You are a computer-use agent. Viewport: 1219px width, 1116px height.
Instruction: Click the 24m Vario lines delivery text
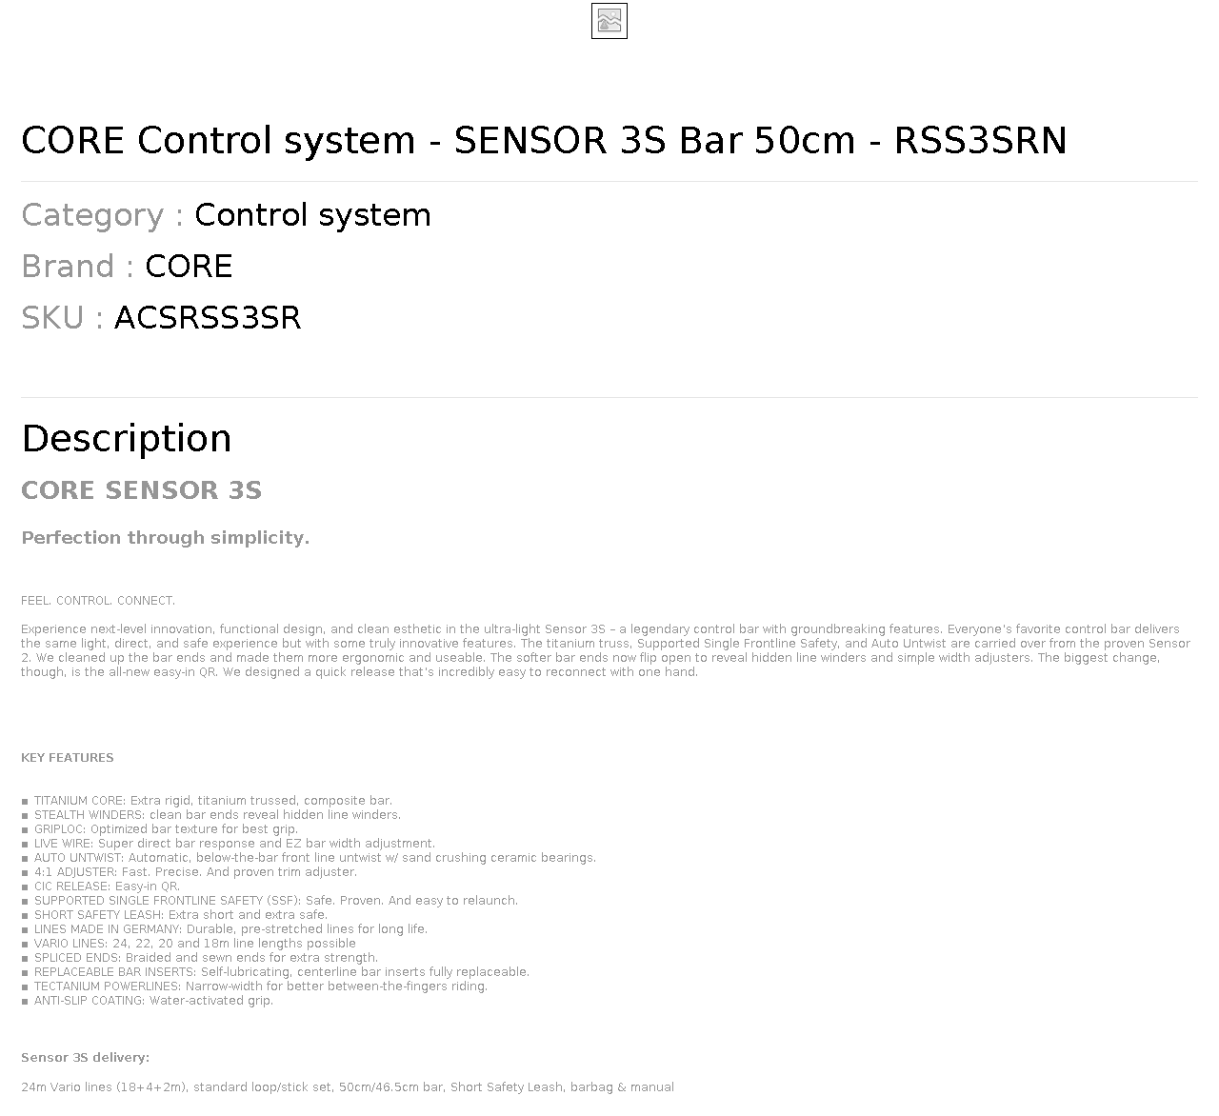pos(348,1087)
